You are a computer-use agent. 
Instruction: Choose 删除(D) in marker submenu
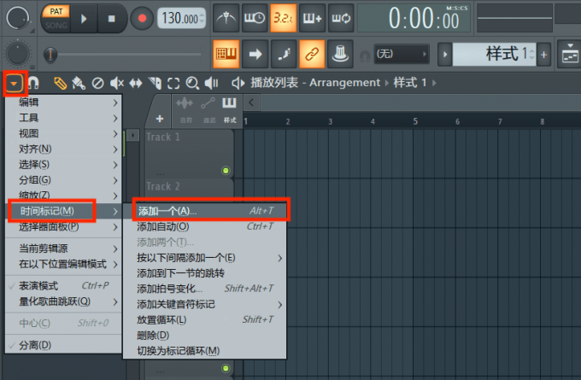pos(205,336)
